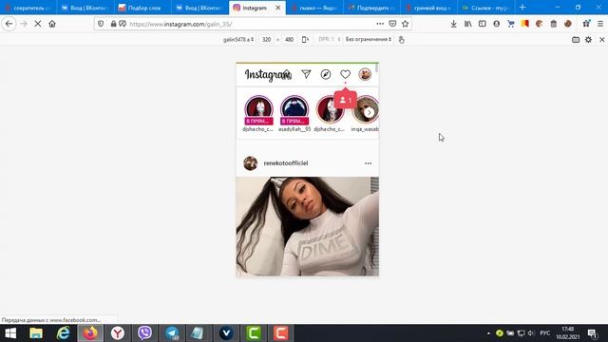
Task: Take a viewport screenshot with camera icon
Action: click(x=576, y=40)
